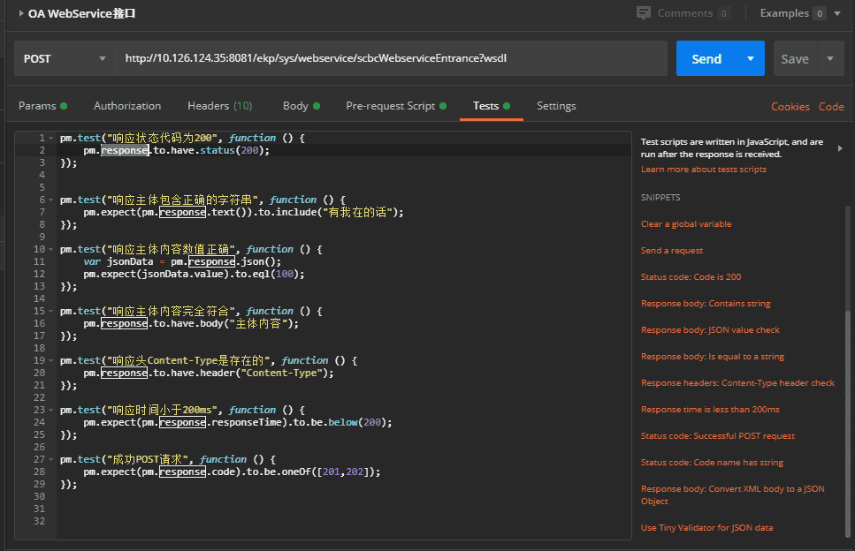
Task: Click the snippets panel scrollbar
Action: click(848, 370)
